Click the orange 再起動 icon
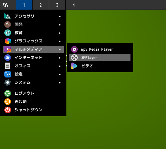The image size is (166, 149). point(8,102)
